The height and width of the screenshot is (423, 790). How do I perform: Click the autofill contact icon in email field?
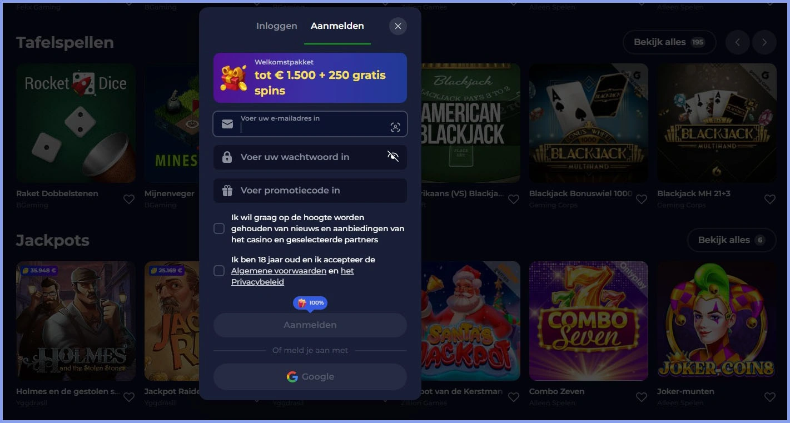point(395,127)
